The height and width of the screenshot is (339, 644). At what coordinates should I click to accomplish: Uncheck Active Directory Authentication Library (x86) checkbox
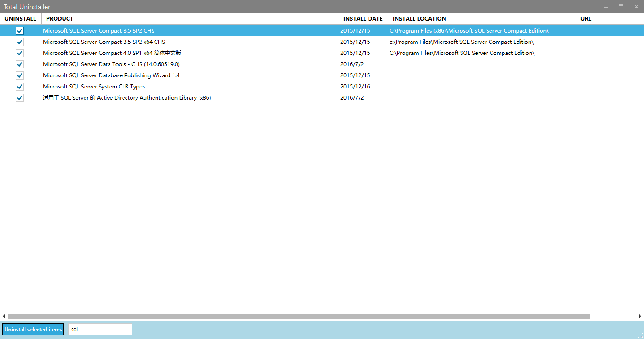coord(20,98)
